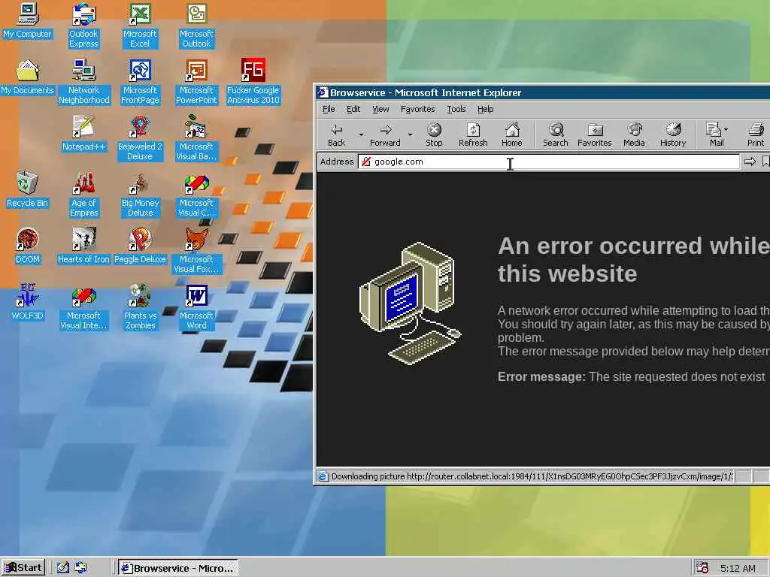The width and height of the screenshot is (770, 577).
Task: Select the Microsoft Word desktop shortcut
Action: pyautogui.click(x=196, y=307)
